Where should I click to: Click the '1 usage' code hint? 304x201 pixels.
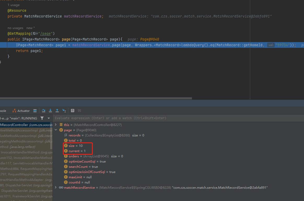click(14, 5)
